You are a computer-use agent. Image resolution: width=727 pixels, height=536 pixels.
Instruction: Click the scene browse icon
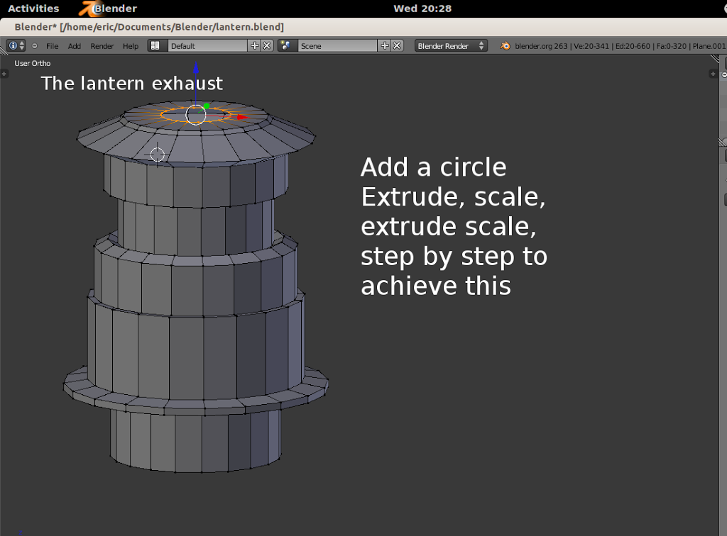(x=287, y=45)
